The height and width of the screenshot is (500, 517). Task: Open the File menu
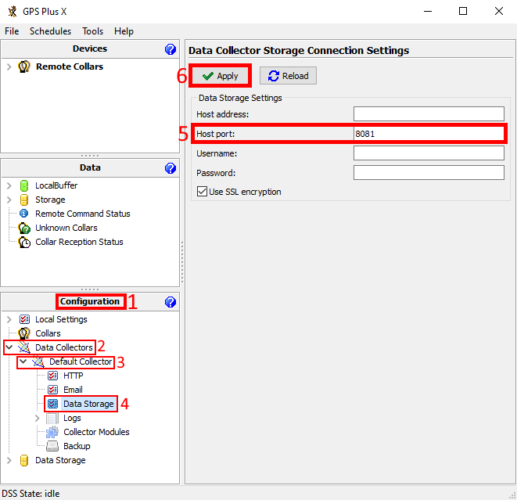click(x=12, y=31)
